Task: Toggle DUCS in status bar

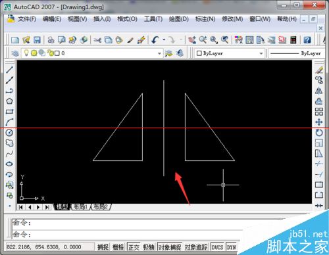Action: (217, 247)
